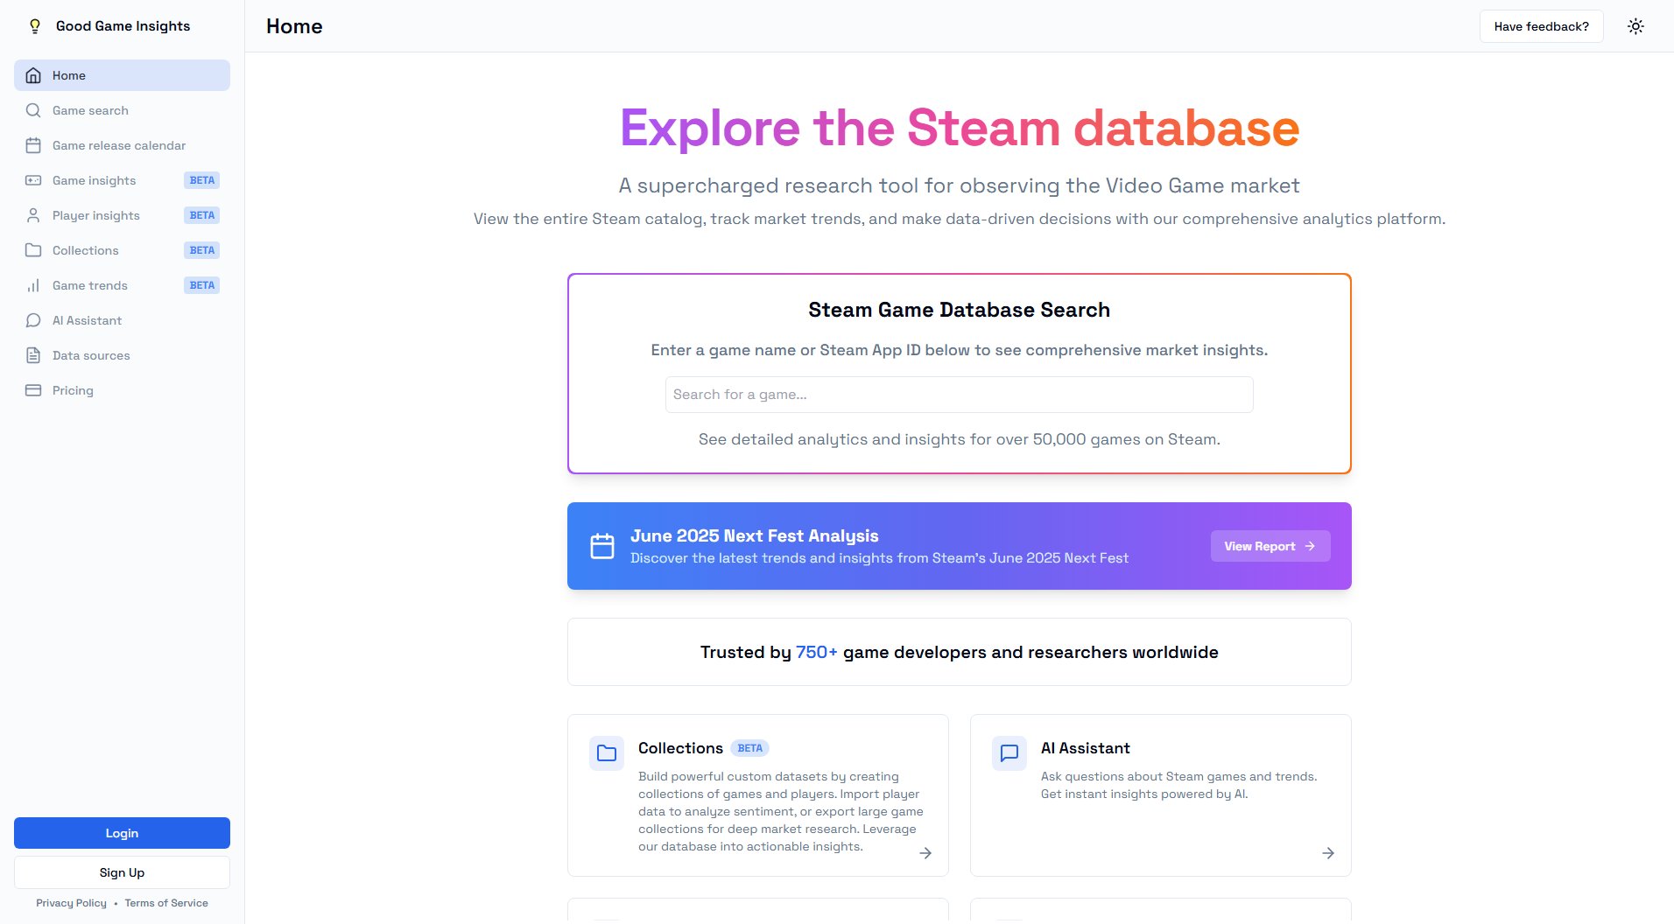Select Collections in the sidebar

(122, 250)
